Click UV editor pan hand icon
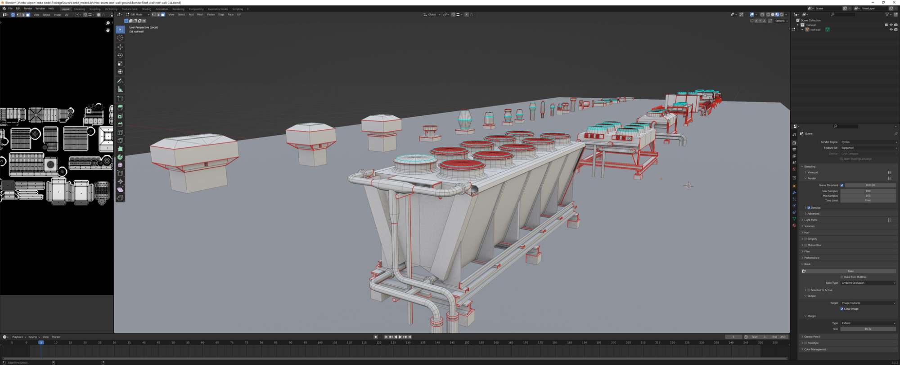 108,30
